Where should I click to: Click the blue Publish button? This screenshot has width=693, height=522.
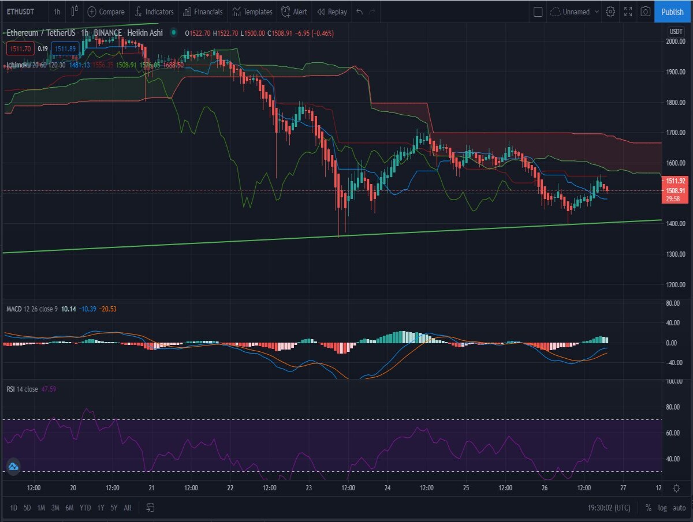(673, 12)
